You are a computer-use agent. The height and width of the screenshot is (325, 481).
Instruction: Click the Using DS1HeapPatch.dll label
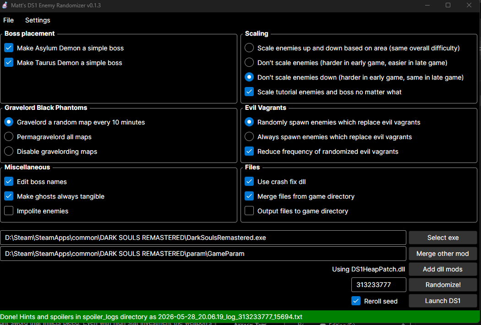[368, 269]
